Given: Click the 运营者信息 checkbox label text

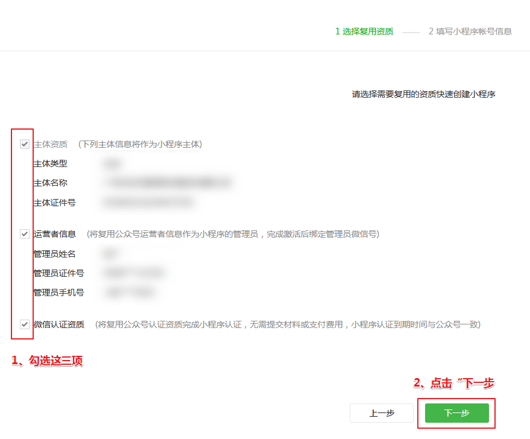Looking at the screenshot, I should tap(55, 234).
